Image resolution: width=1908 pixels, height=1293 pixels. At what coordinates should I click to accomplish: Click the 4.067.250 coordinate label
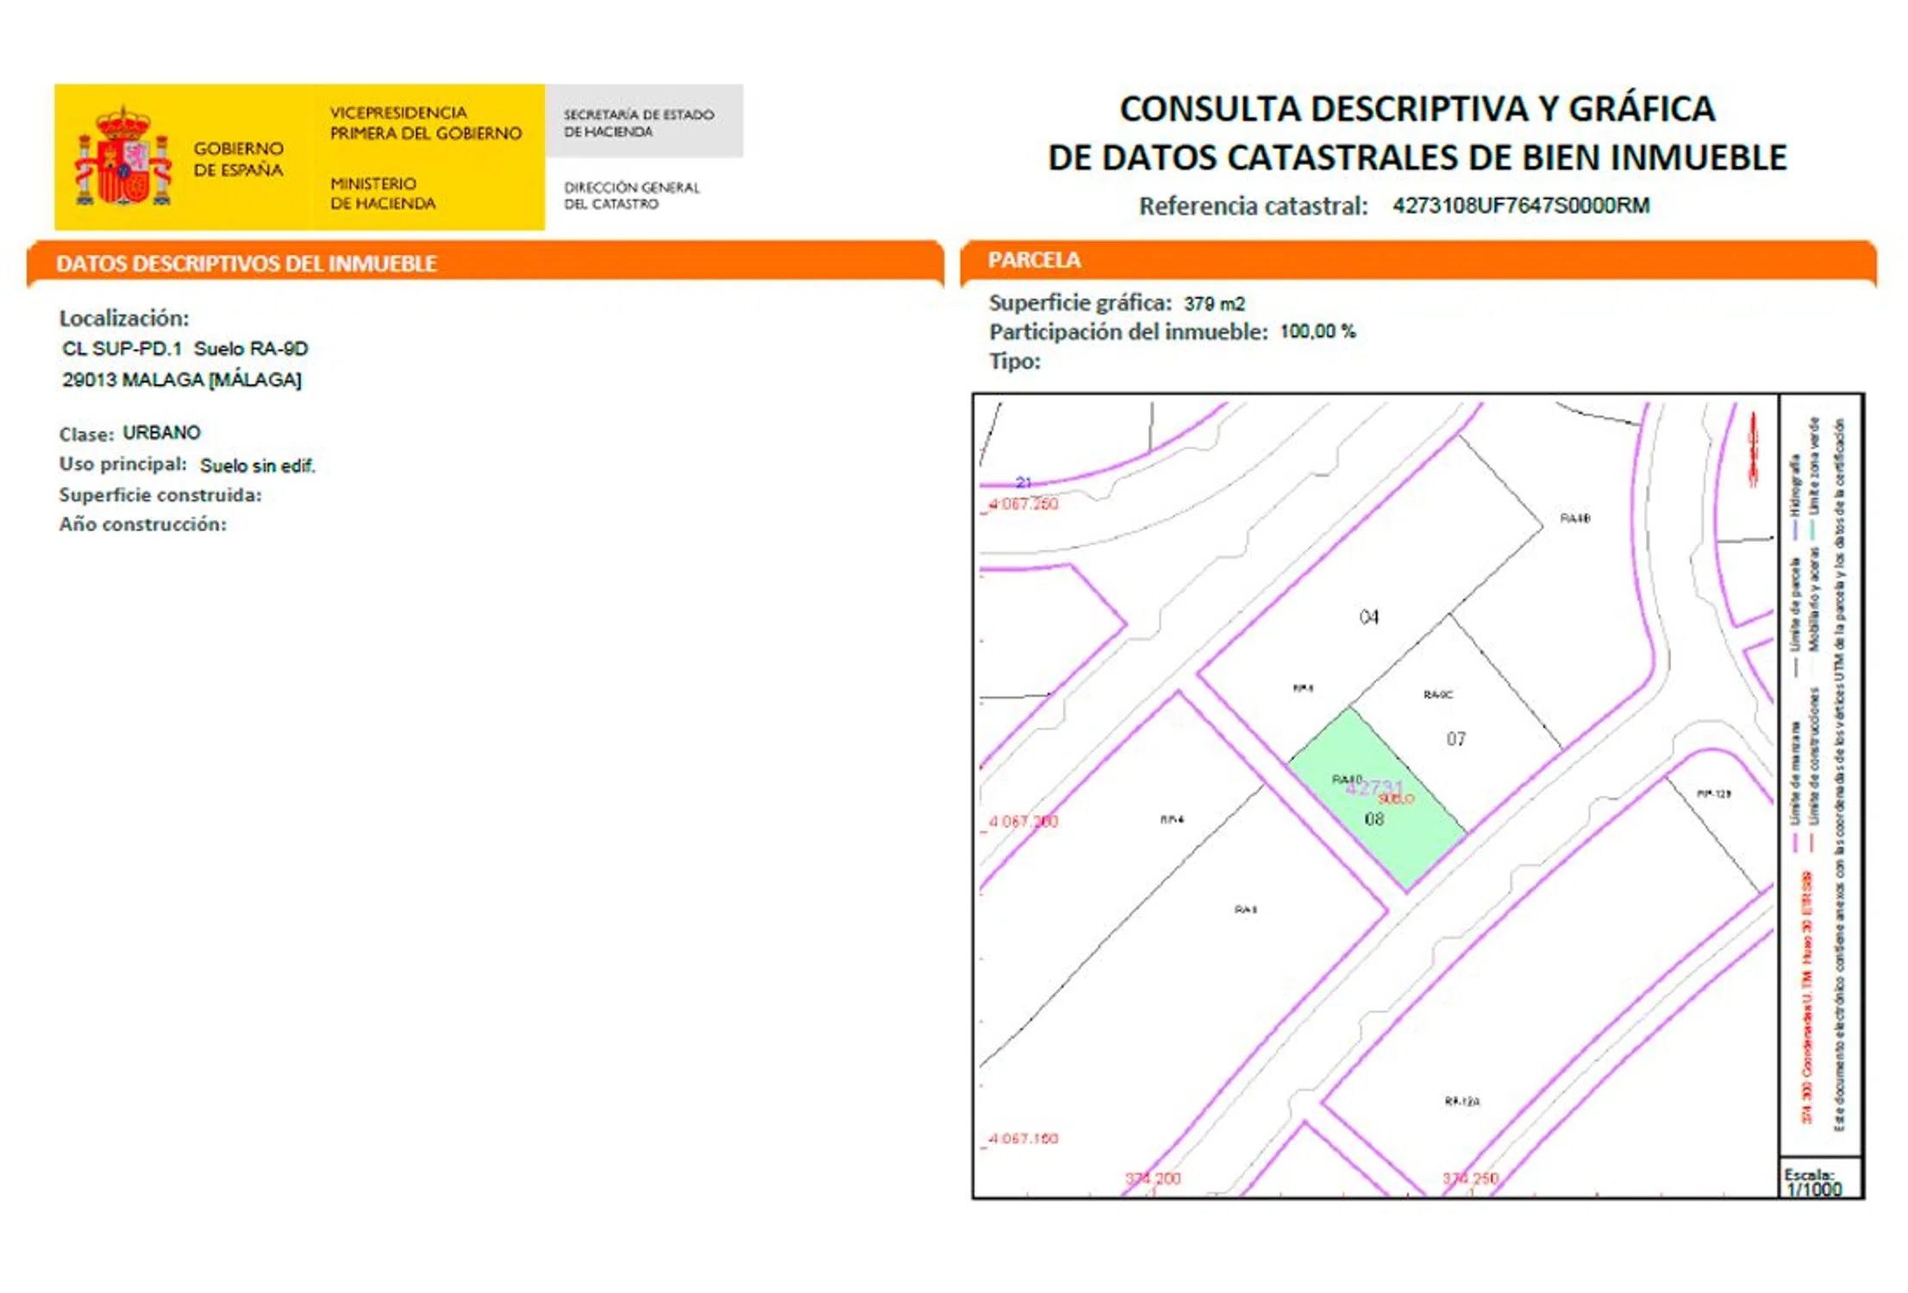click(x=1023, y=504)
